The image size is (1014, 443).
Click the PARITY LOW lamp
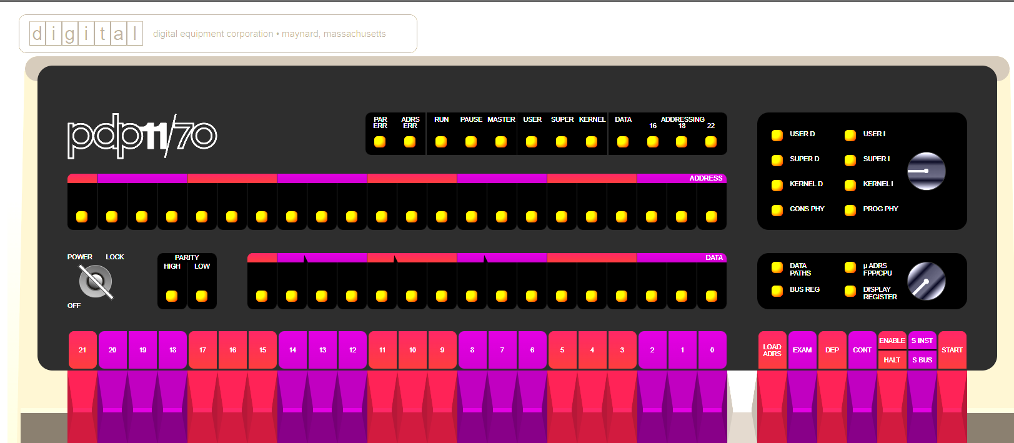(202, 296)
